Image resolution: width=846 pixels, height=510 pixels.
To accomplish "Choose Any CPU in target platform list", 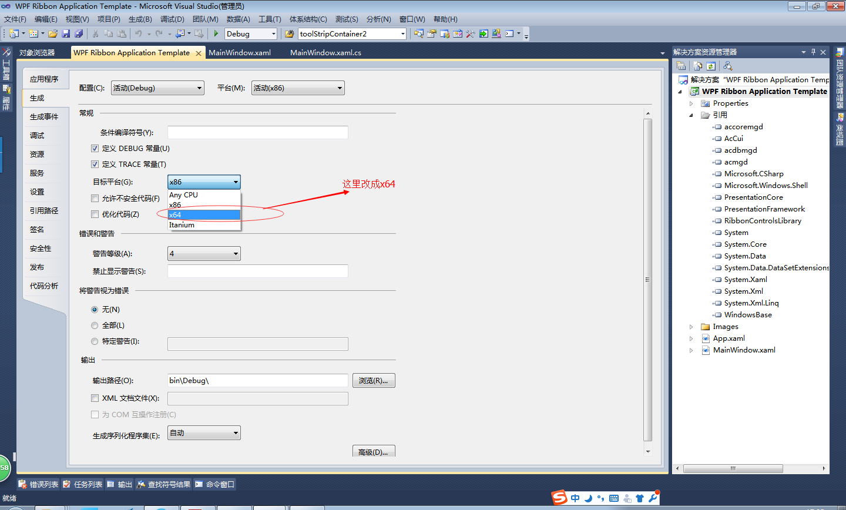I will (x=204, y=195).
